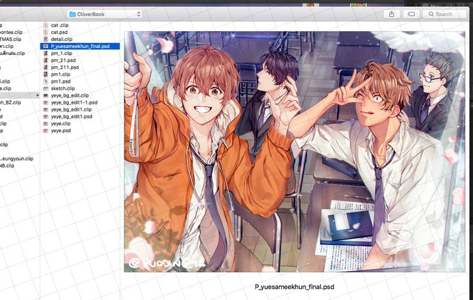The height and width of the screenshot is (300, 473).
Task: Click the P_yuesameekhun_final.psd file icon
Action: click(x=46, y=46)
